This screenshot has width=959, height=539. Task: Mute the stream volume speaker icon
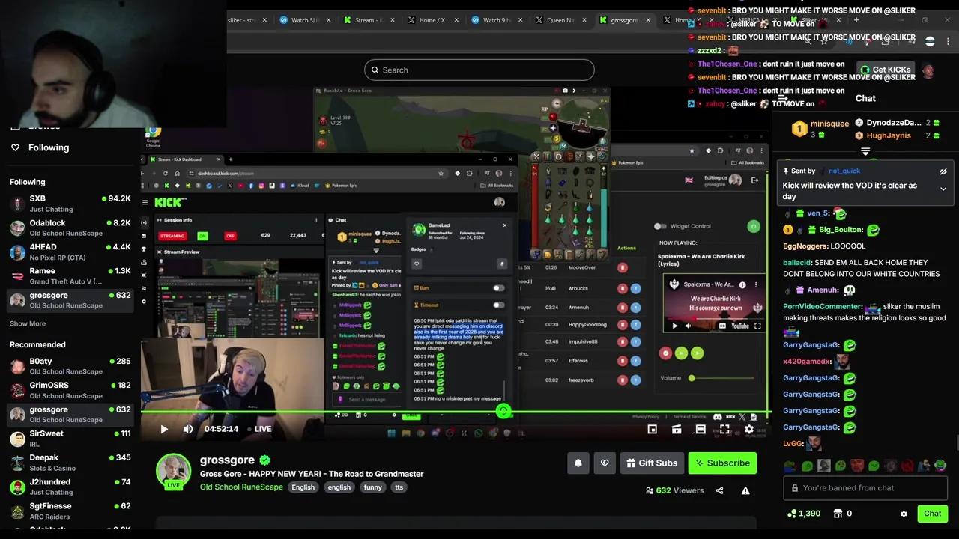pos(188,429)
